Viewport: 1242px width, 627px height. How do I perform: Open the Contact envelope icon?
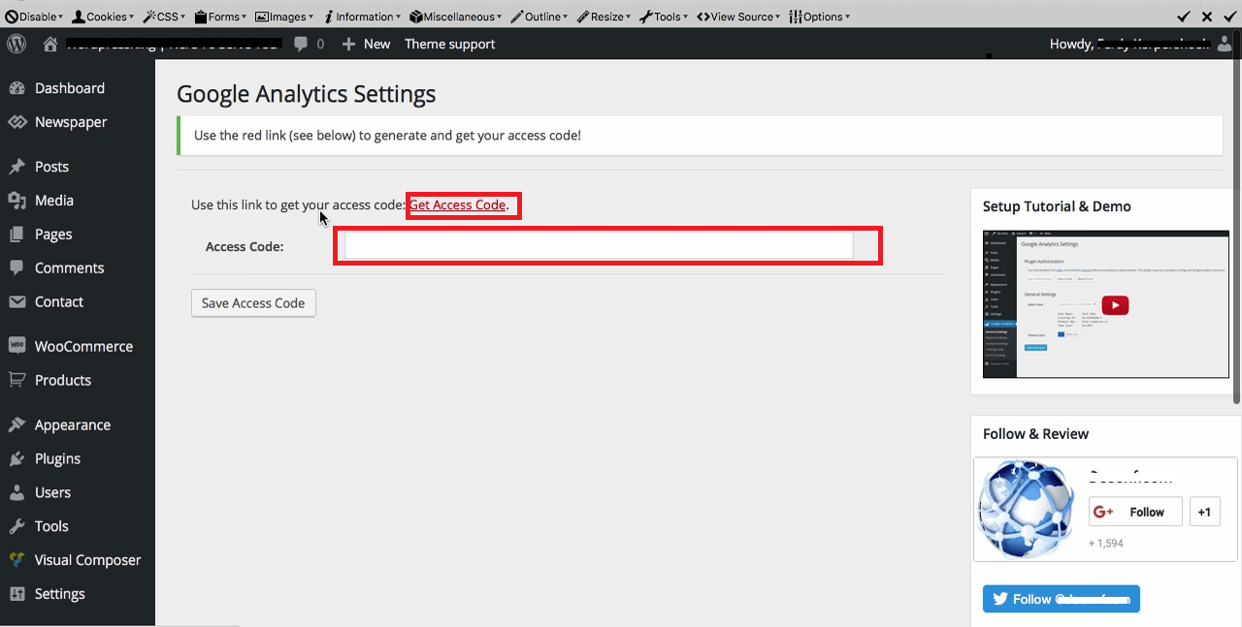(x=16, y=302)
